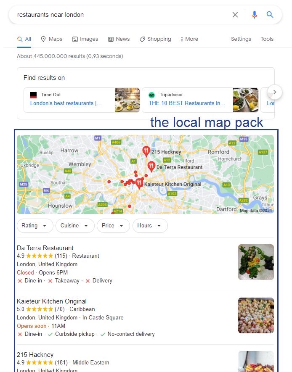
Task: Open Kaieteur Kitchen Original food thumbnail
Action: [256, 315]
